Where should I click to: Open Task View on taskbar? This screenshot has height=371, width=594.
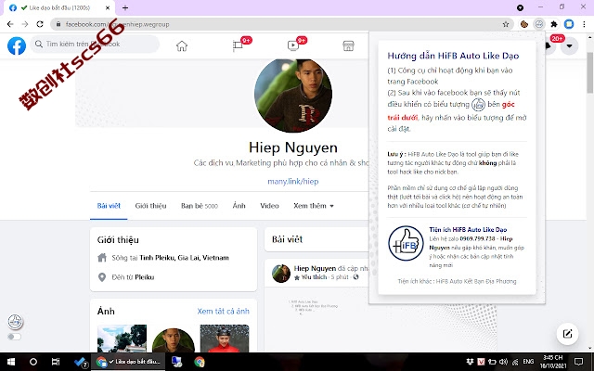pos(56,362)
